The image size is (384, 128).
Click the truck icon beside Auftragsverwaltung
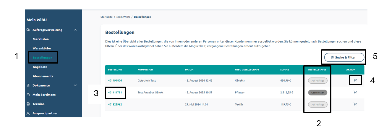[28, 30]
